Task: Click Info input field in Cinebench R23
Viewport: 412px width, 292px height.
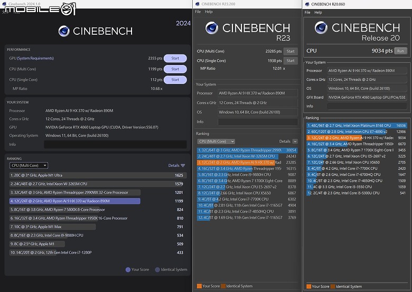Action: tap(258, 121)
